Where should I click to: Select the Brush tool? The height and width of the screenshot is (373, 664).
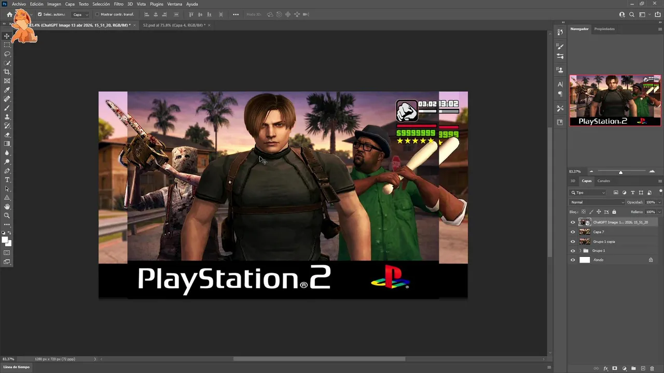coord(7,108)
